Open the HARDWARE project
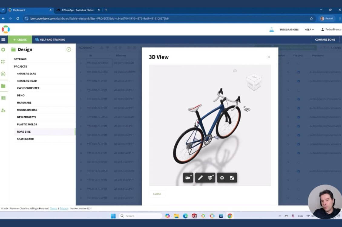 (x=24, y=102)
